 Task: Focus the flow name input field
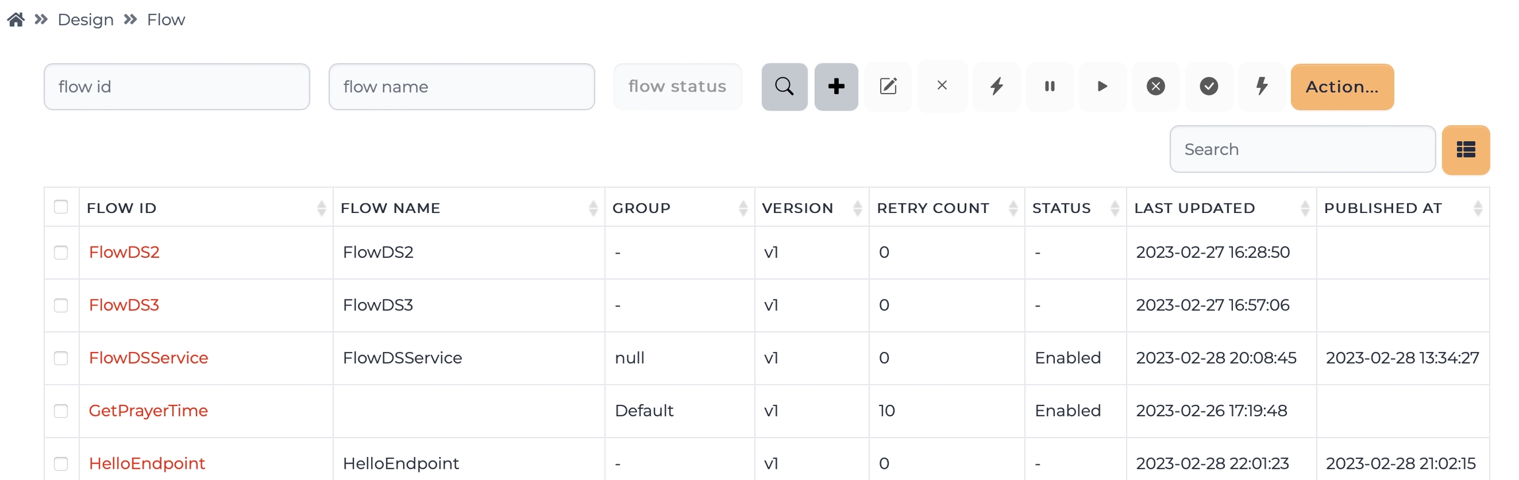(x=462, y=86)
